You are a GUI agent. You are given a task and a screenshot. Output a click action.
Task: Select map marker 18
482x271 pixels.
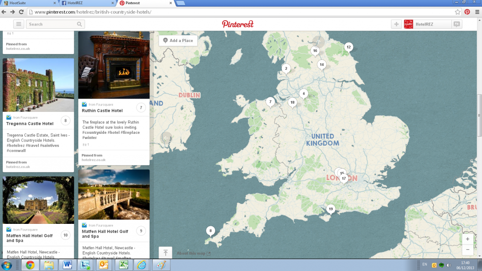coord(292,103)
